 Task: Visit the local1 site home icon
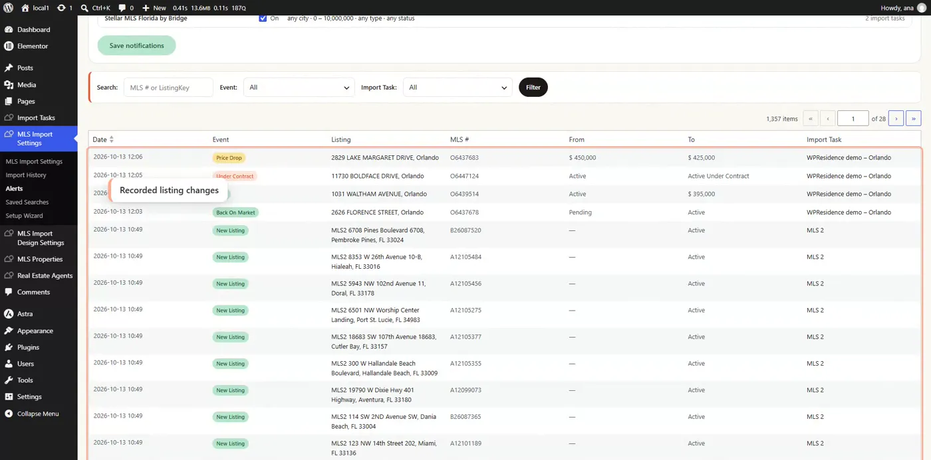tap(25, 8)
